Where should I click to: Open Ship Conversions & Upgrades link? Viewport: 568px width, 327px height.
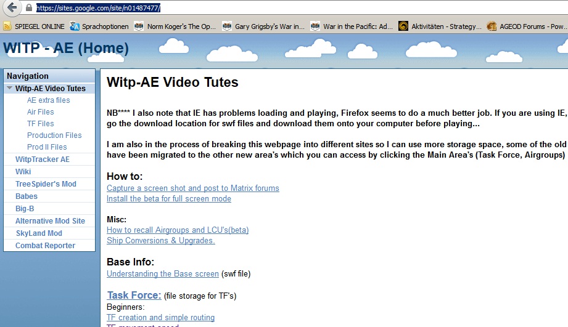click(x=161, y=241)
